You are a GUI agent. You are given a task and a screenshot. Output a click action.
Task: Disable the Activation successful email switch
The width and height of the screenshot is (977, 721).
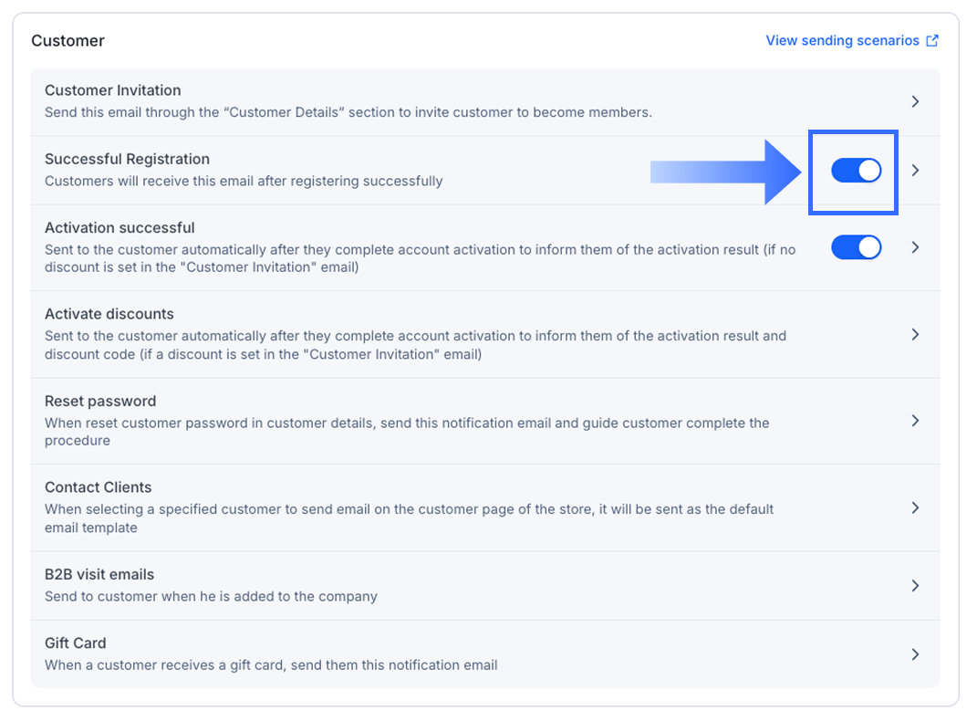(856, 247)
